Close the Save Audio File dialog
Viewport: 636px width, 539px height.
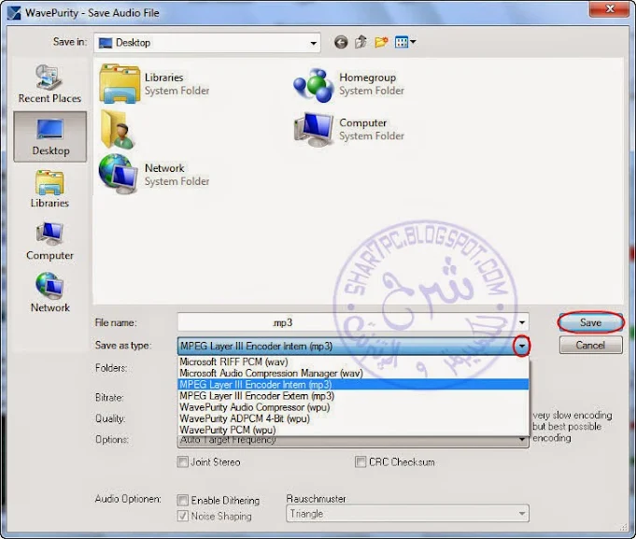(610, 9)
